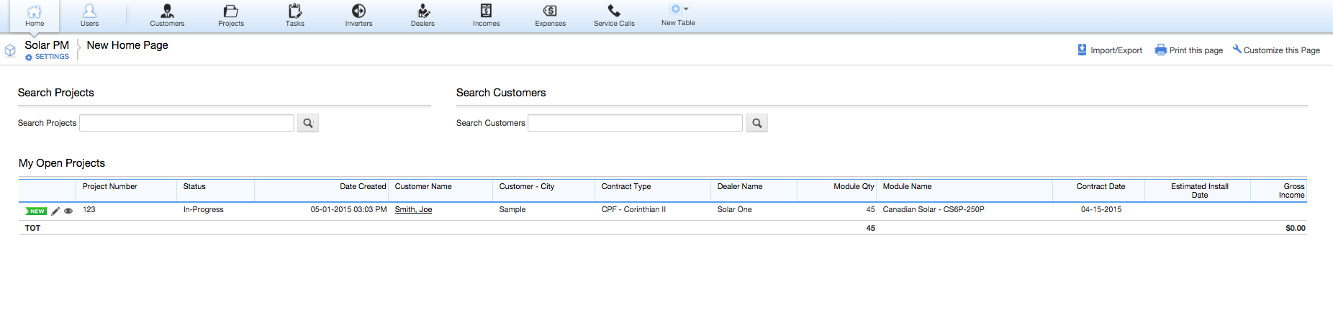Run the Search Projects magnifier button
Screen dimensions: 1333x330
tap(308, 123)
